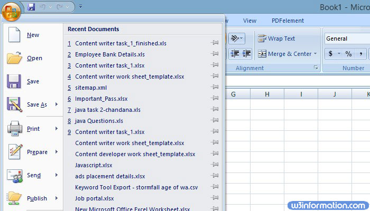Image resolution: width=370 pixels, height=211 pixels.
Task: Expand the Prepare submenu arrow
Action: click(x=57, y=152)
